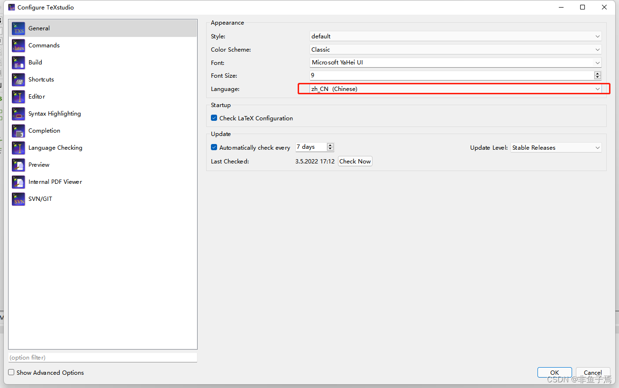Increase font size with up arrow

tap(597, 73)
